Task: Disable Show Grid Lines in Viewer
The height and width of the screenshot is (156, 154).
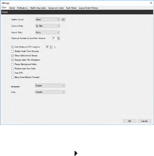Action: (12, 56)
